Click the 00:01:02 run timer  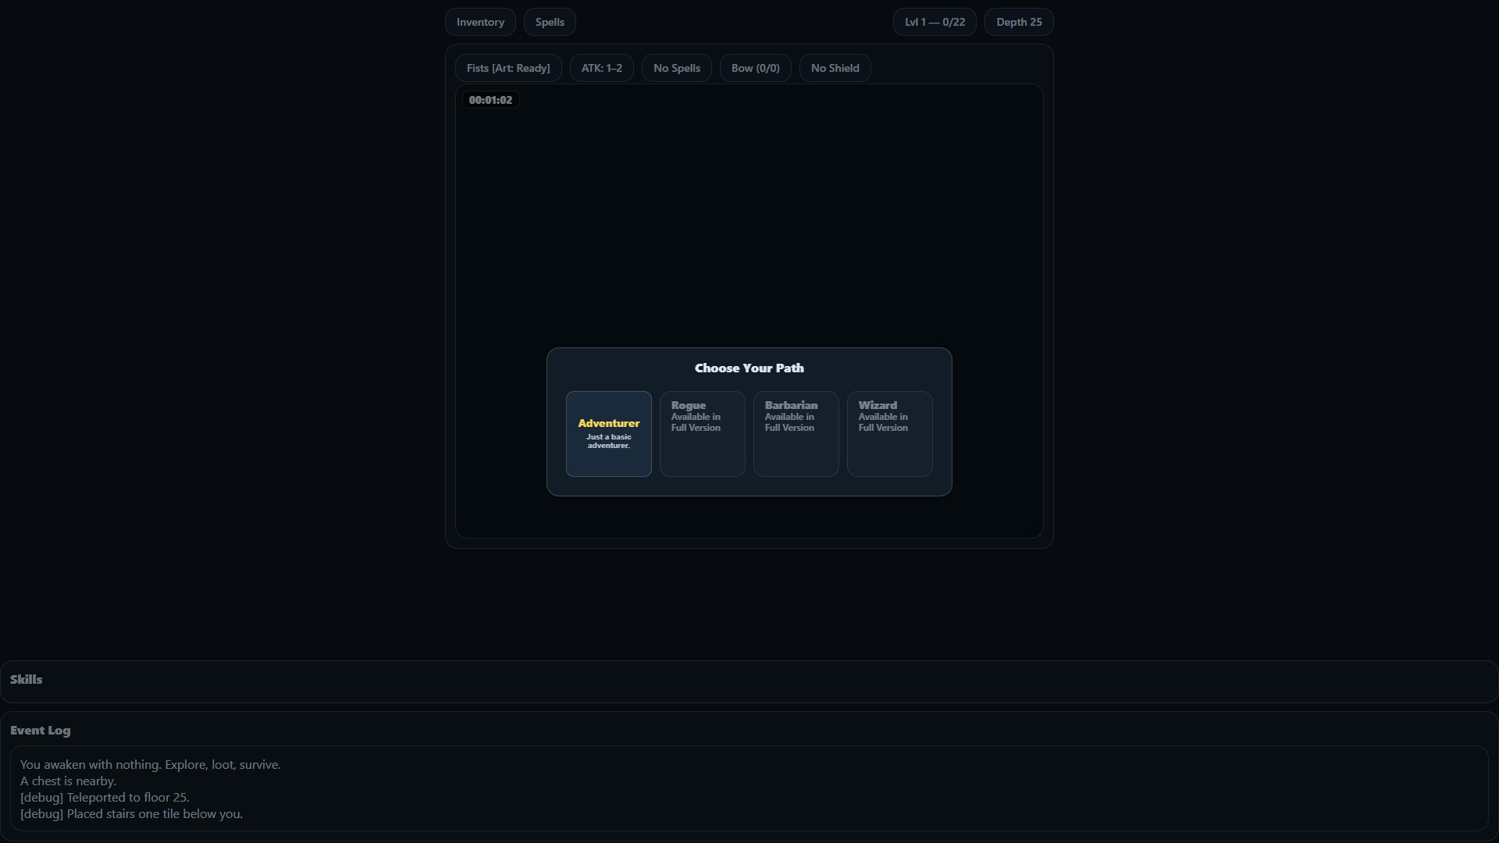pos(490,100)
